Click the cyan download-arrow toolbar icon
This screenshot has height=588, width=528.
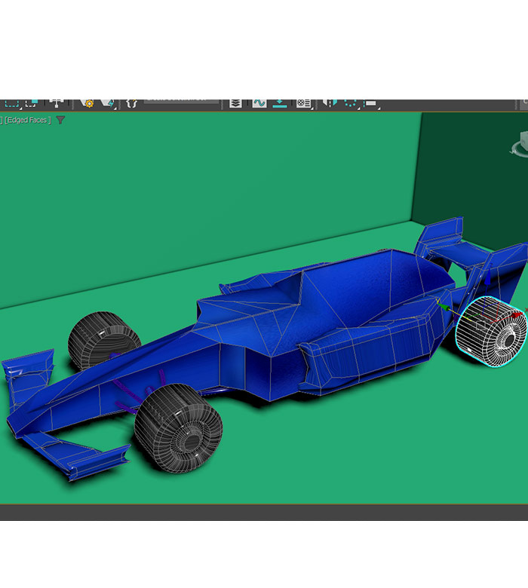(x=280, y=103)
